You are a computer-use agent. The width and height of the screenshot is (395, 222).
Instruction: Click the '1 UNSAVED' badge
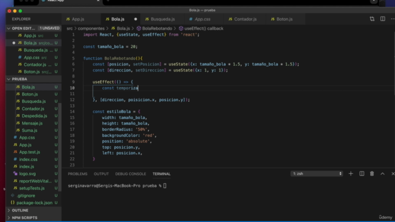click(49, 28)
